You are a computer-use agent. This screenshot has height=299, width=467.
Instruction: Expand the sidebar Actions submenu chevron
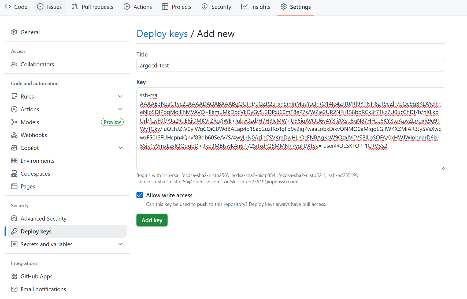[x=120, y=109]
